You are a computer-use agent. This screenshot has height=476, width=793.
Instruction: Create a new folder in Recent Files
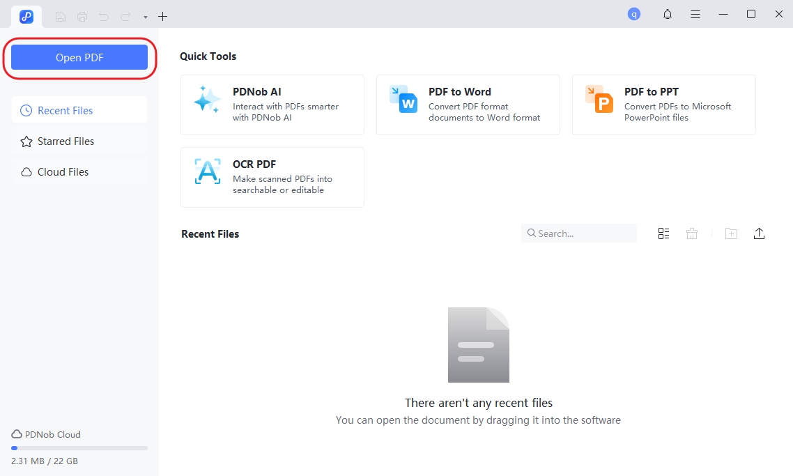731,233
